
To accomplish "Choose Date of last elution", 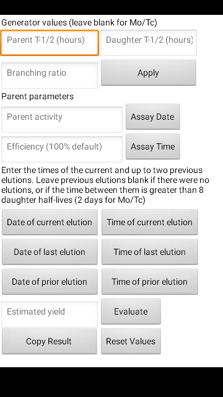I will click(50, 252).
